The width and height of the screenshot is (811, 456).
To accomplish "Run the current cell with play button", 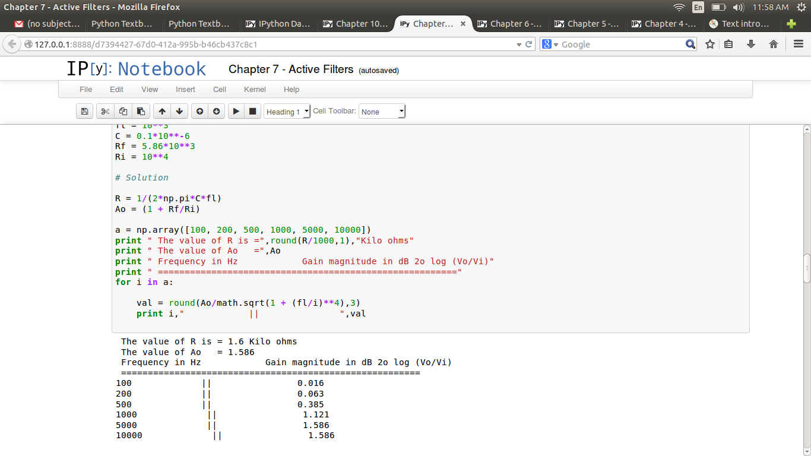I will (x=236, y=112).
